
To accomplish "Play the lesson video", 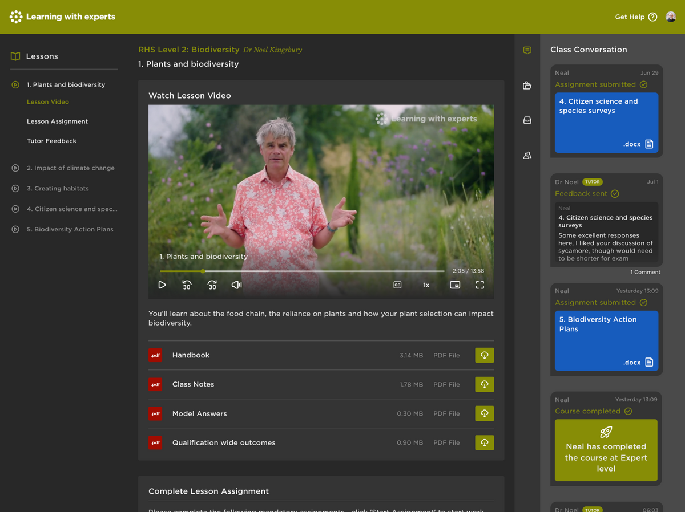I will [162, 285].
